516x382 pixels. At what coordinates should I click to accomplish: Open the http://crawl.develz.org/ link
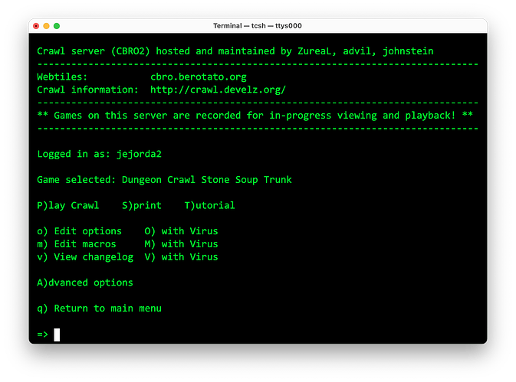pyautogui.click(x=219, y=90)
